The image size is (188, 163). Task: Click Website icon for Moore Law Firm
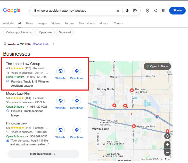coord(60,101)
